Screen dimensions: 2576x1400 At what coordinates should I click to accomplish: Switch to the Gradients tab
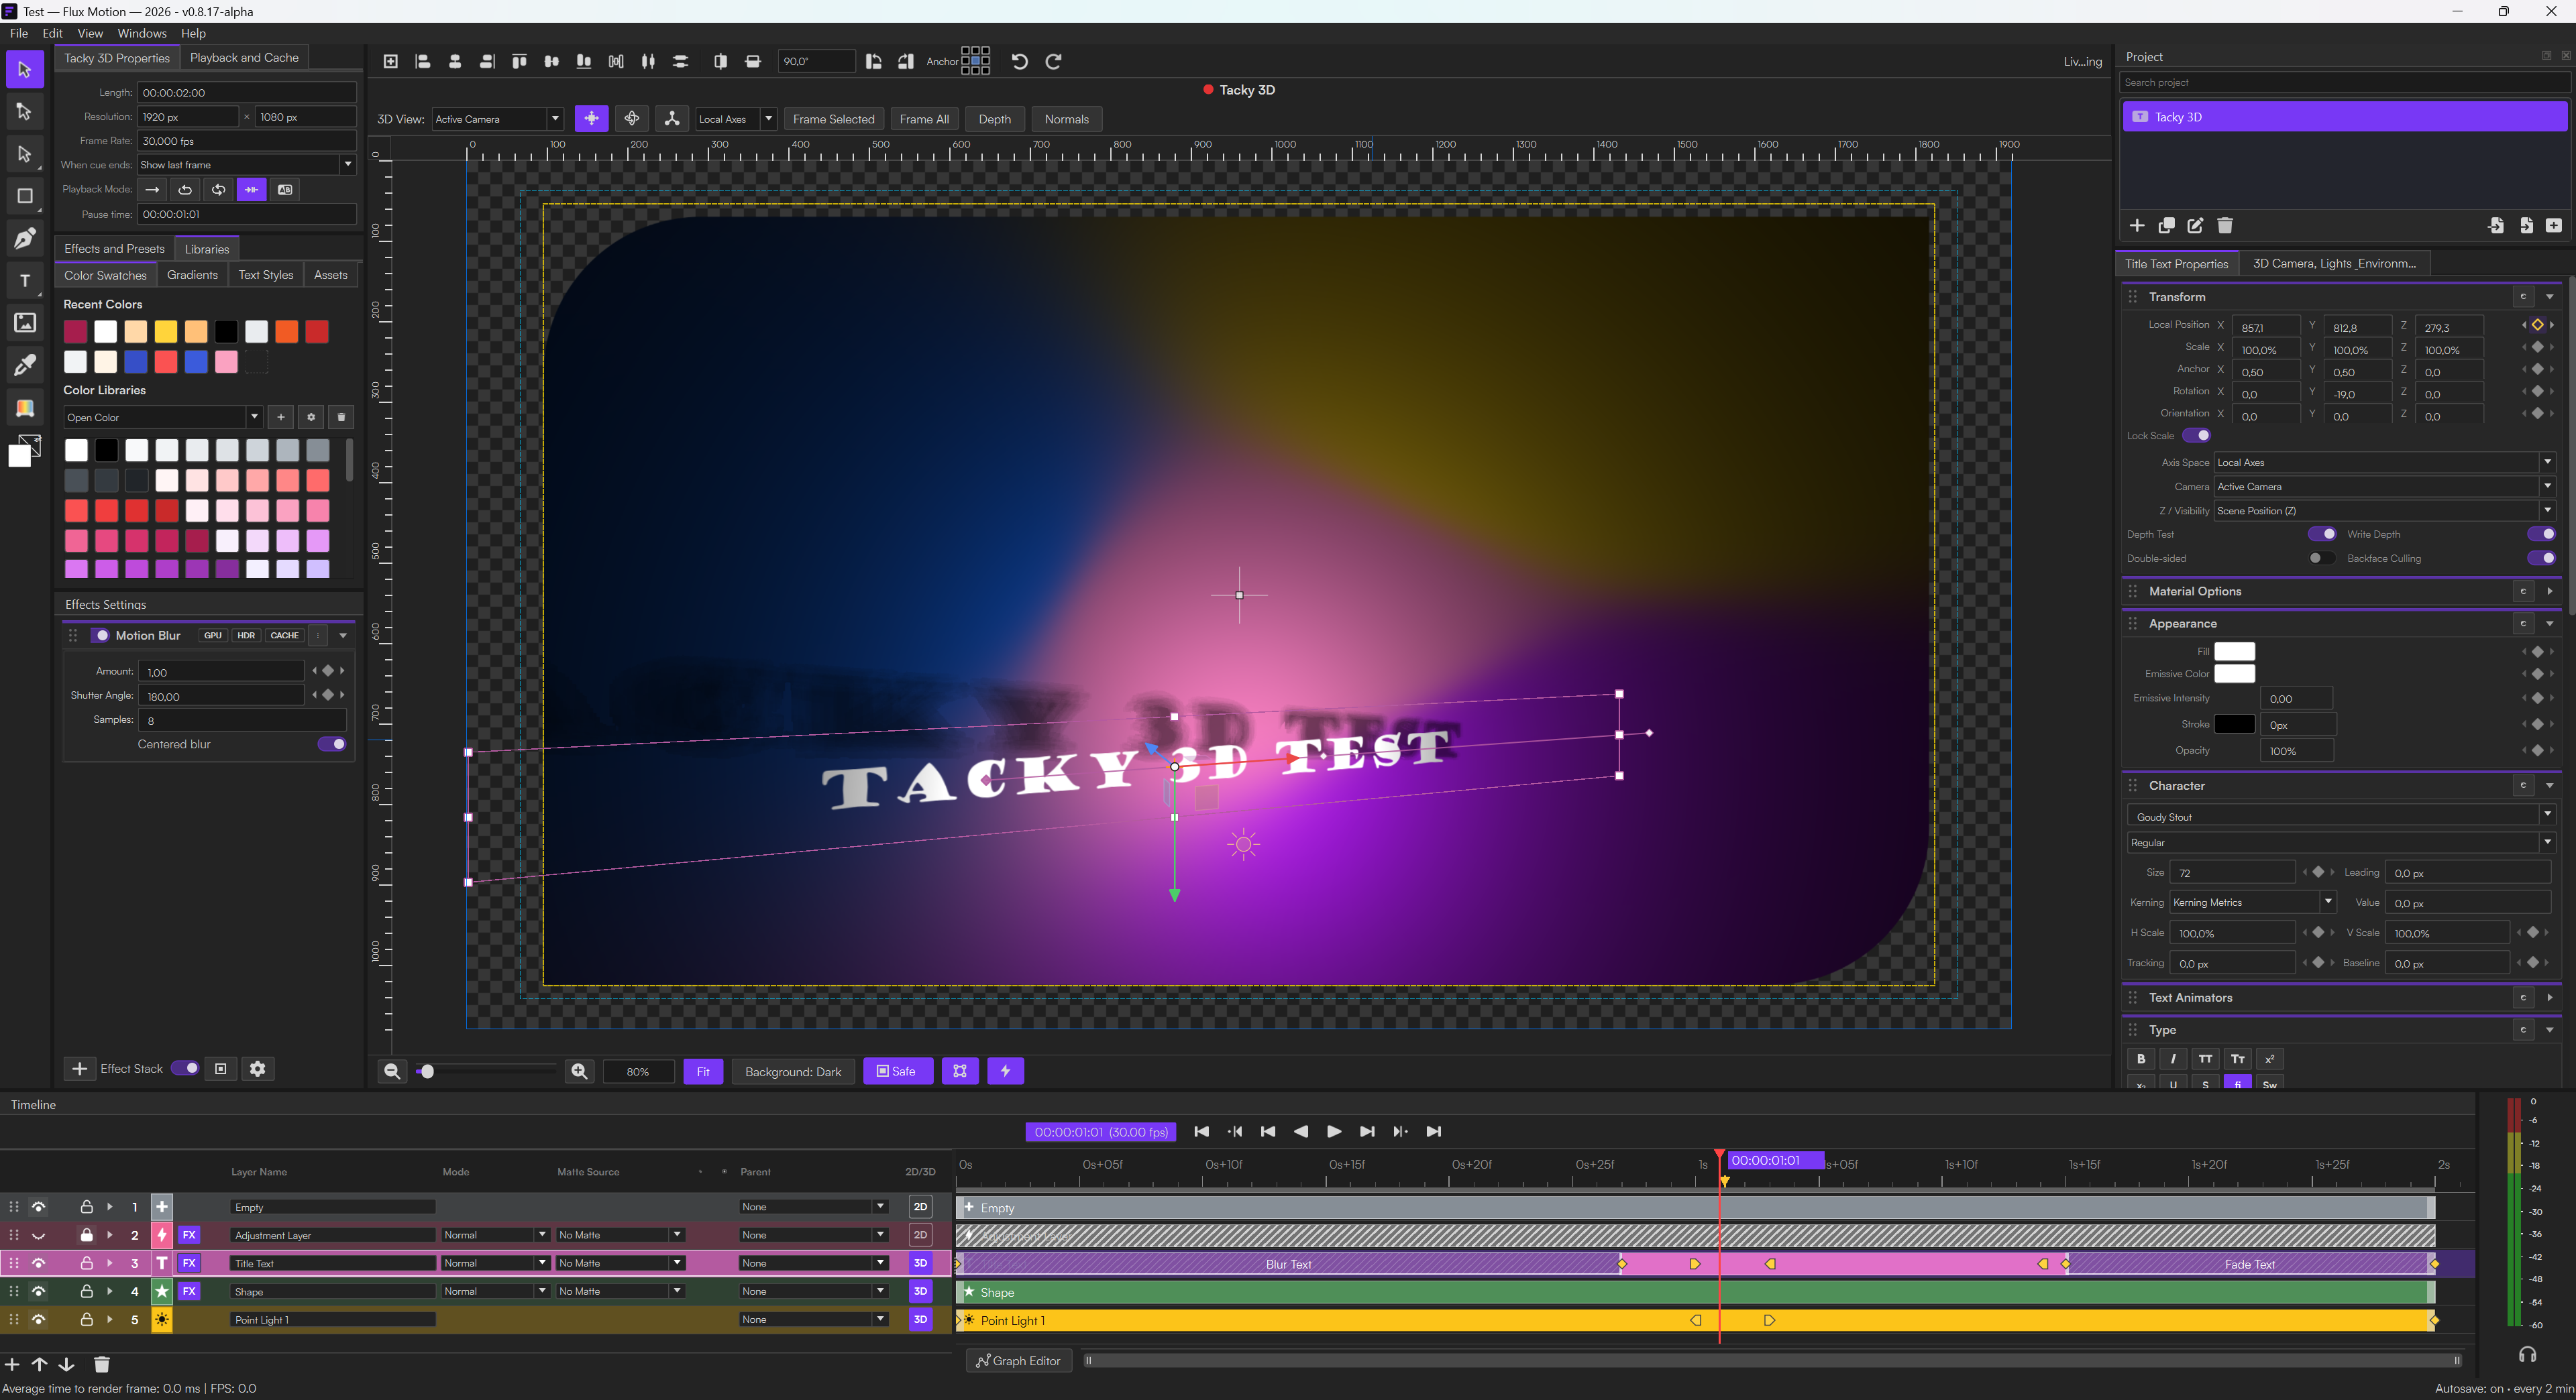coord(192,275)
